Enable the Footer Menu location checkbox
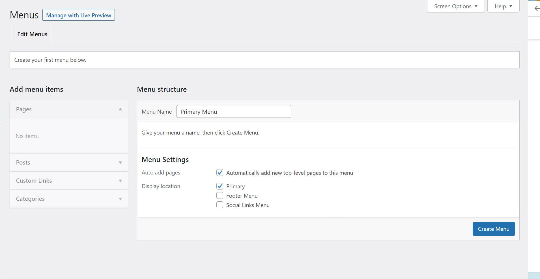The image size is (540, 279). (220, 195)
